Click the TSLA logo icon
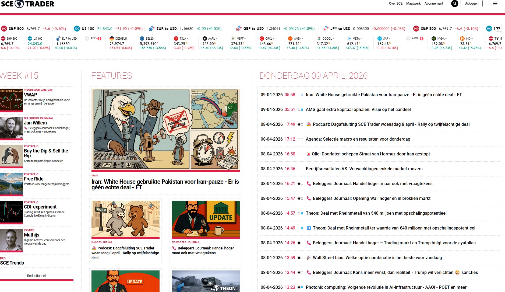This screenshot has height=292, width=505. pyautogui.click(x=176, y=39)
